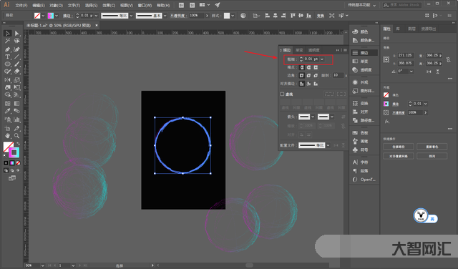Select the Type (T) tool
This screenshot has height=269, width=458.
8,57
